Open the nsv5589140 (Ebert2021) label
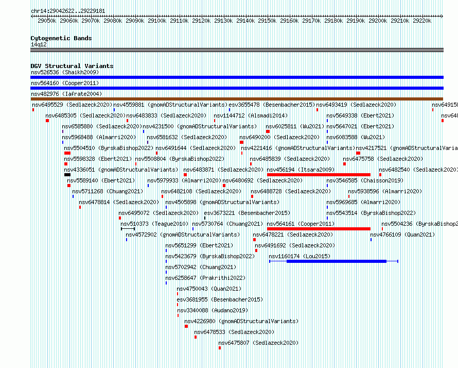The height and width of the screenshot is (368, 458). coord(101,180)
